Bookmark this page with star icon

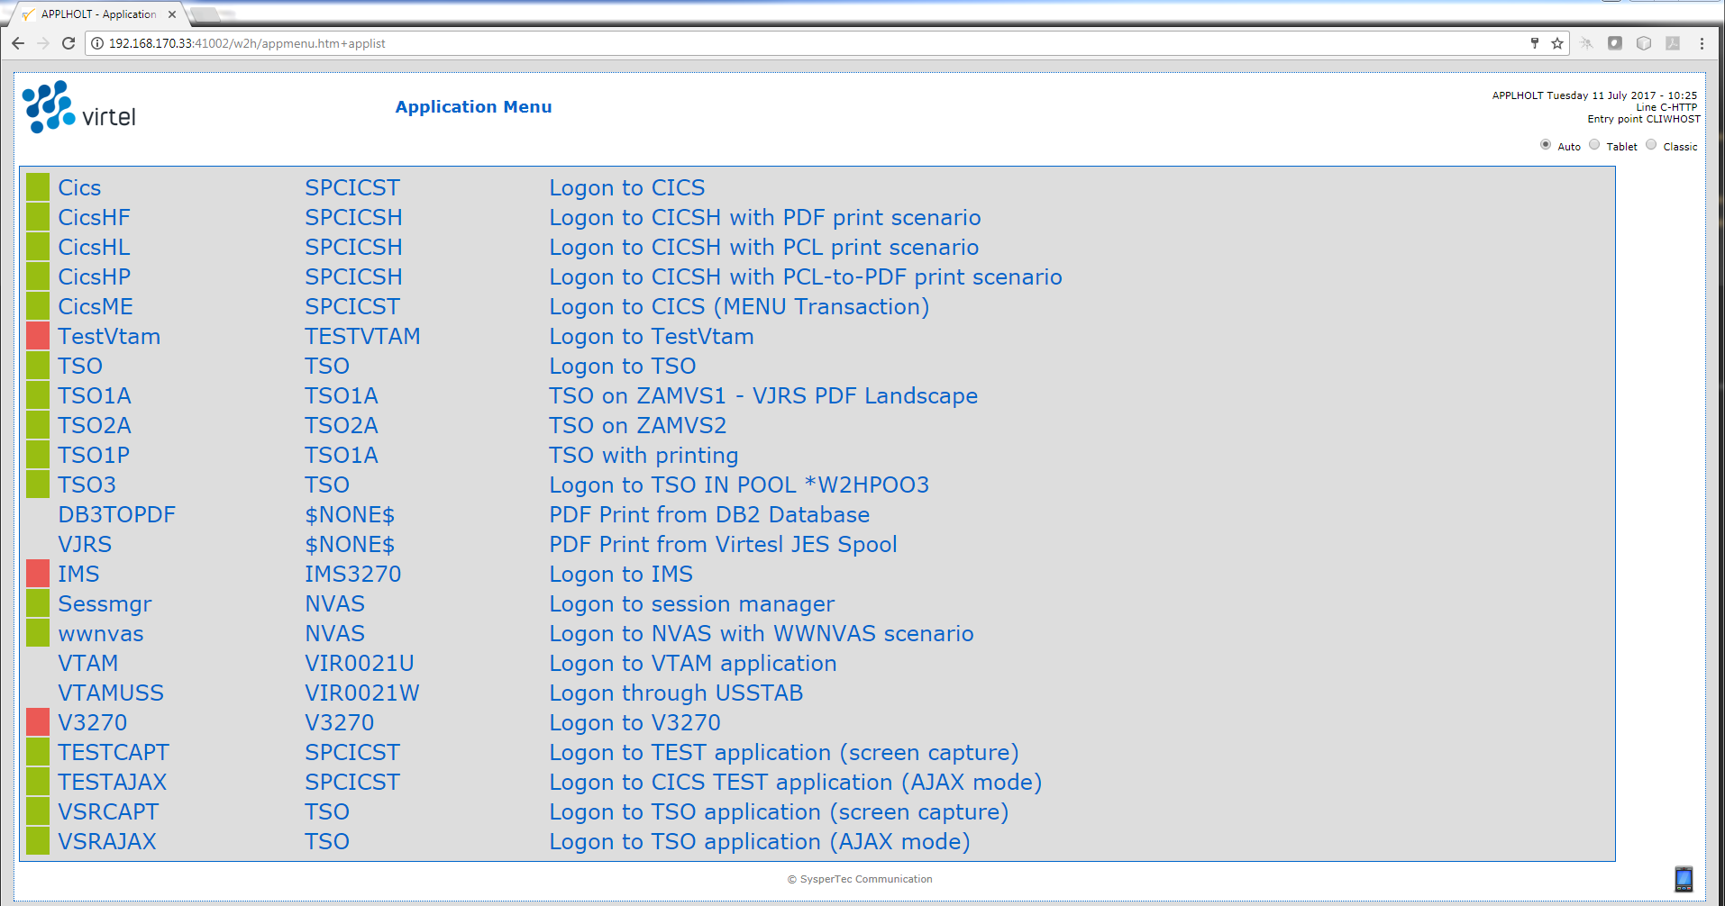[x=1557, y=43]
